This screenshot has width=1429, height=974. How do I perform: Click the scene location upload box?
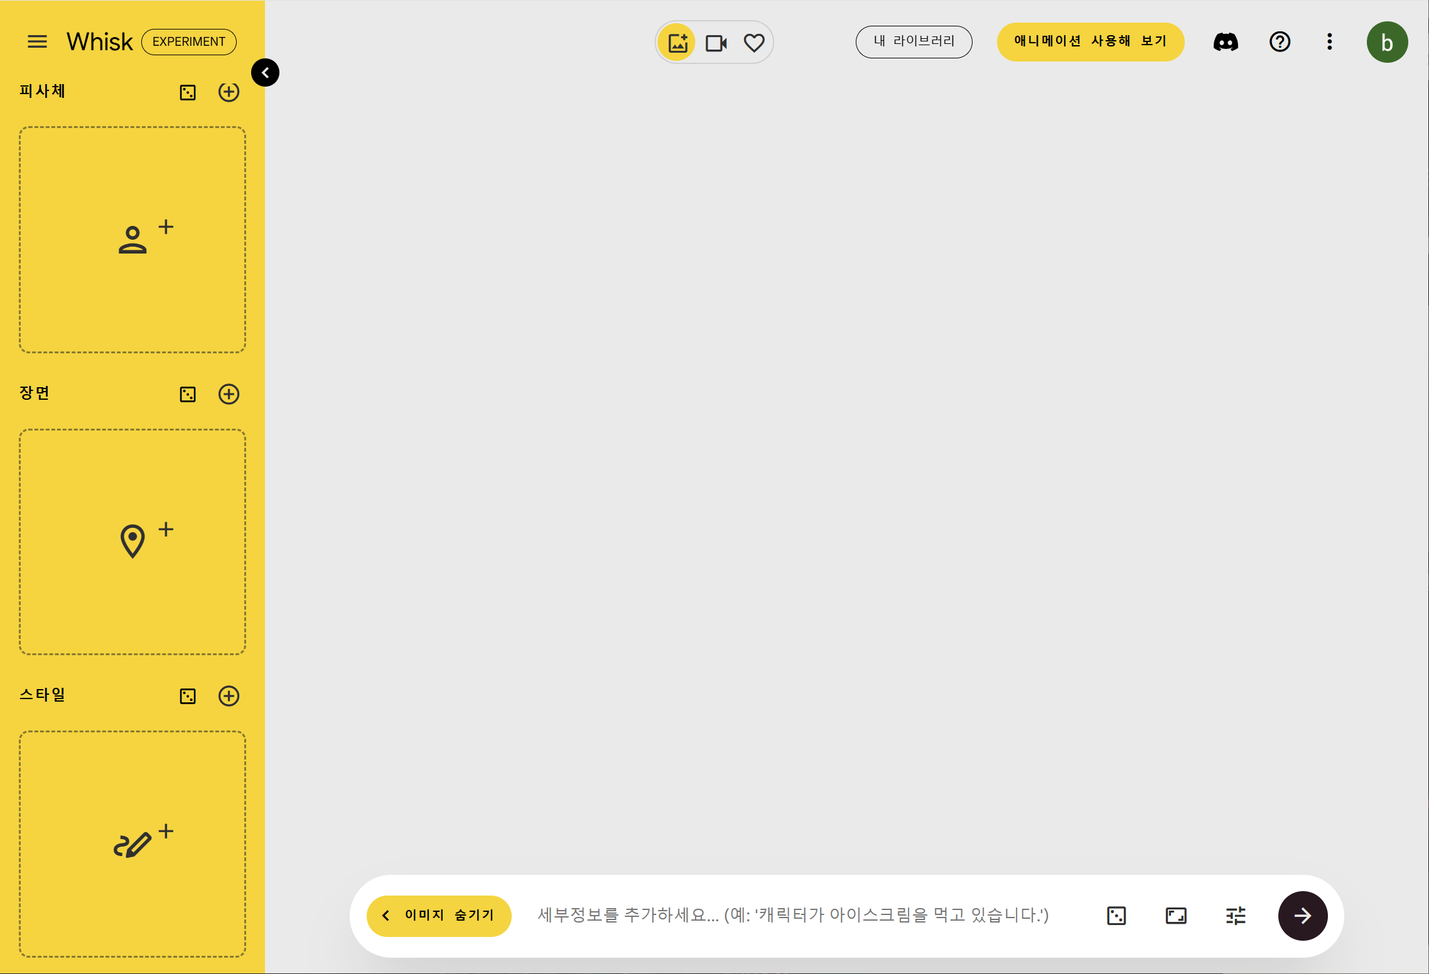132,542
